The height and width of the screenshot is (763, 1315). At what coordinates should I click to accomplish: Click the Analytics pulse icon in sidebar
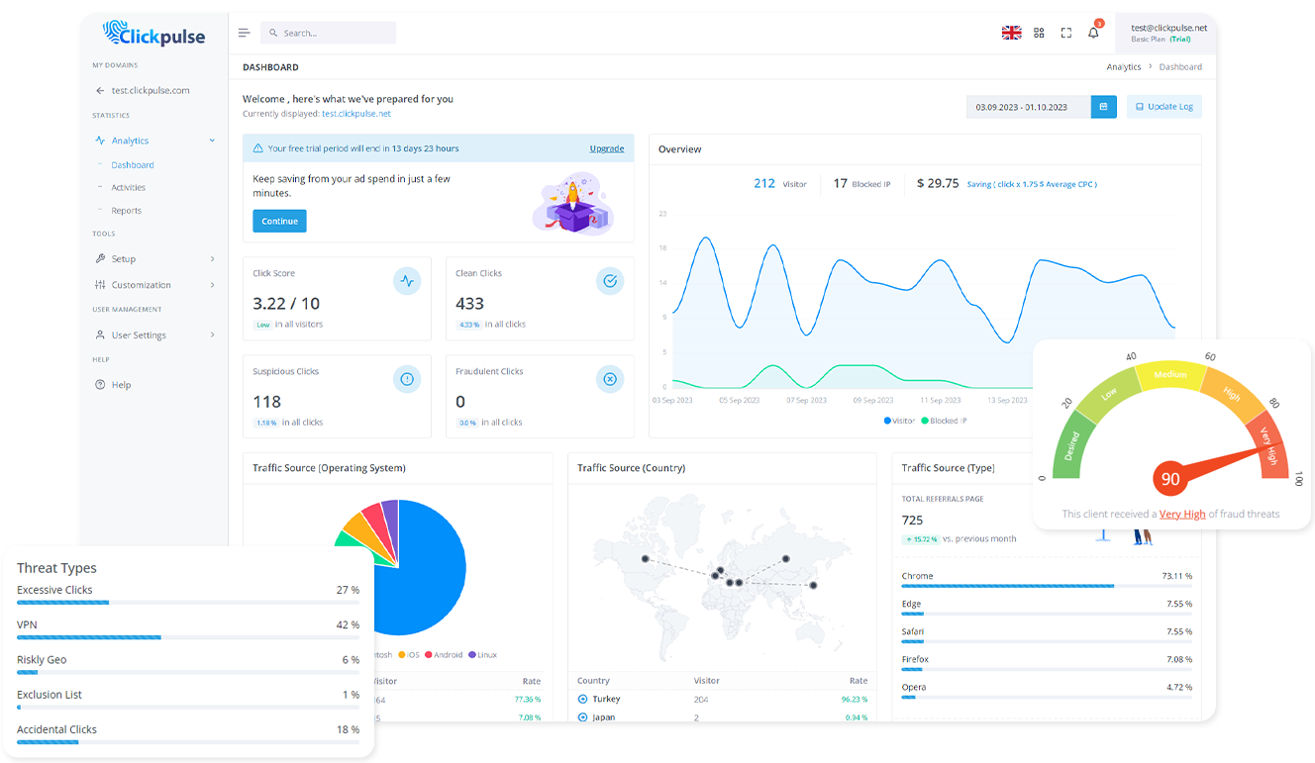tap(100, 141)
